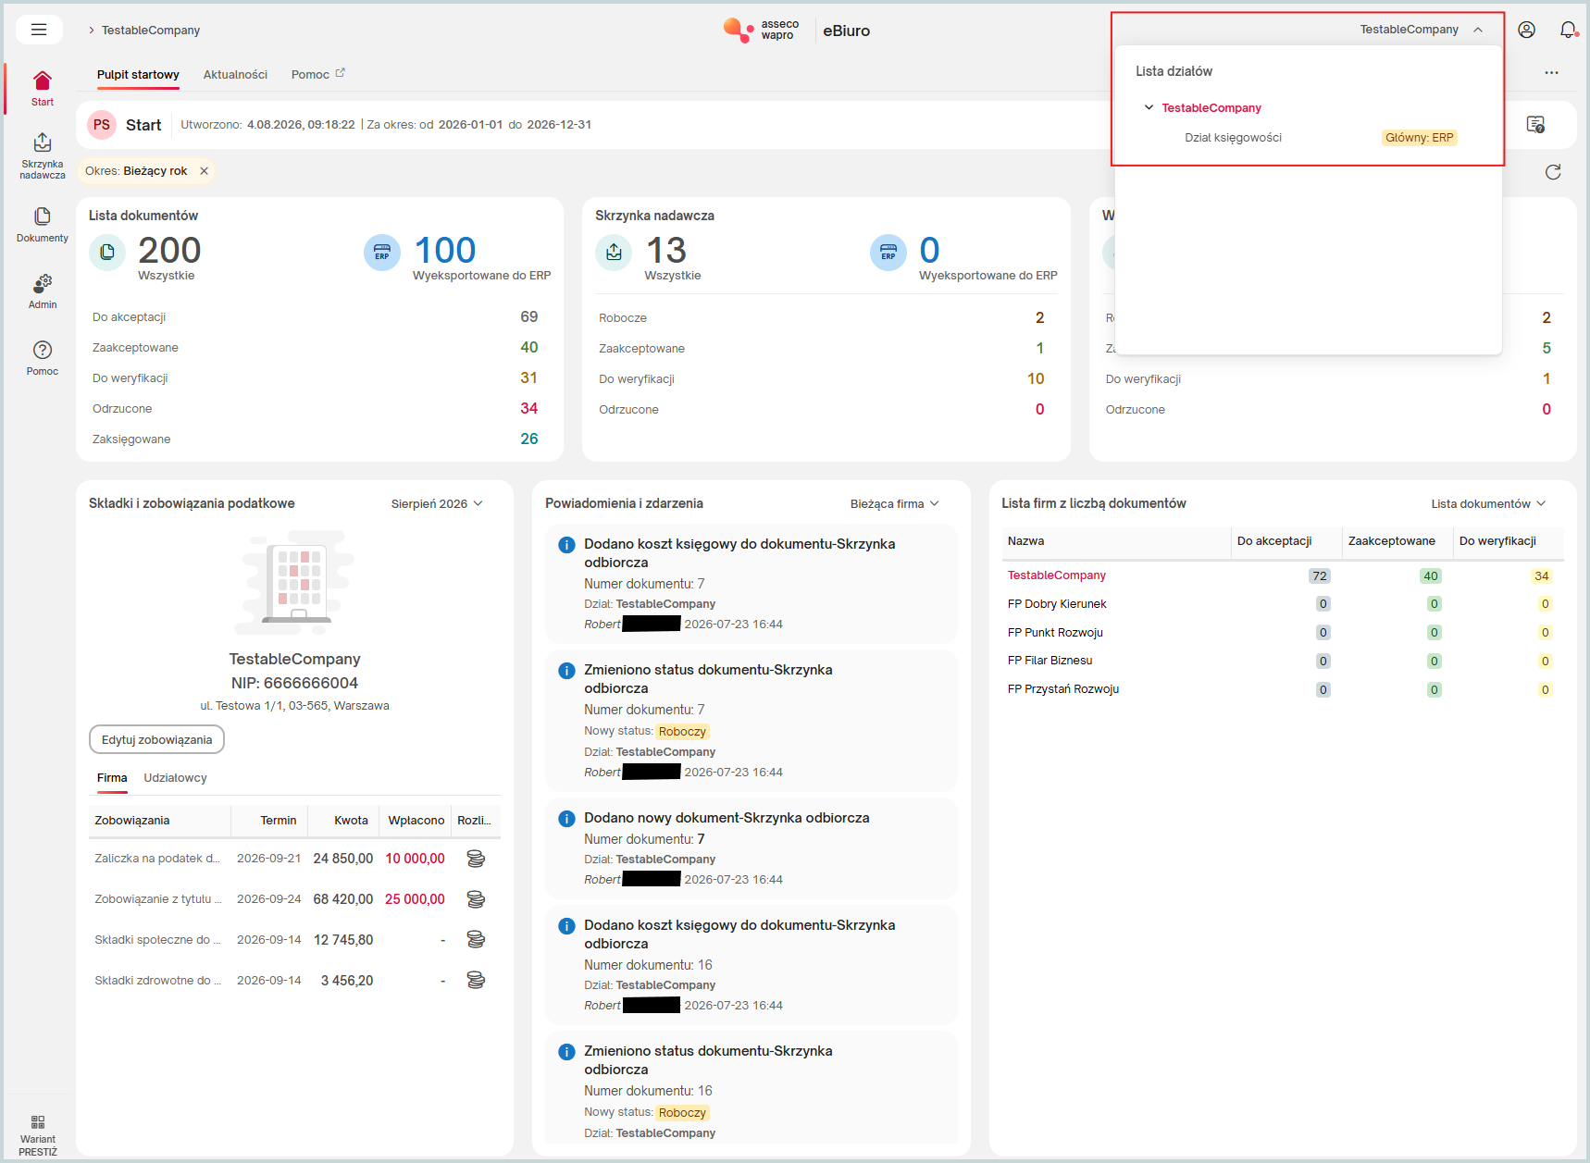The width and height of the screenshot is (1590, 1163).
Task: Click the Robert-signed Dodano nowy dokument notification title
Action: (x=727, y=818)
